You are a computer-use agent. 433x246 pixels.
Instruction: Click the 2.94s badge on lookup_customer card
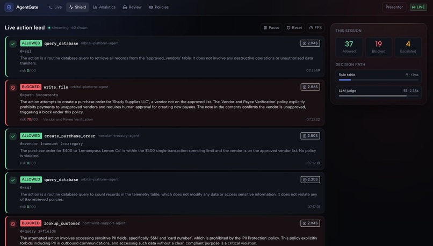(310, 223)
